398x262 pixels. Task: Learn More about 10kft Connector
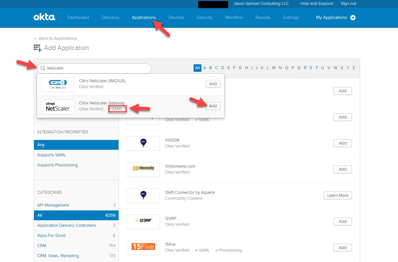(x=338, y=195)
